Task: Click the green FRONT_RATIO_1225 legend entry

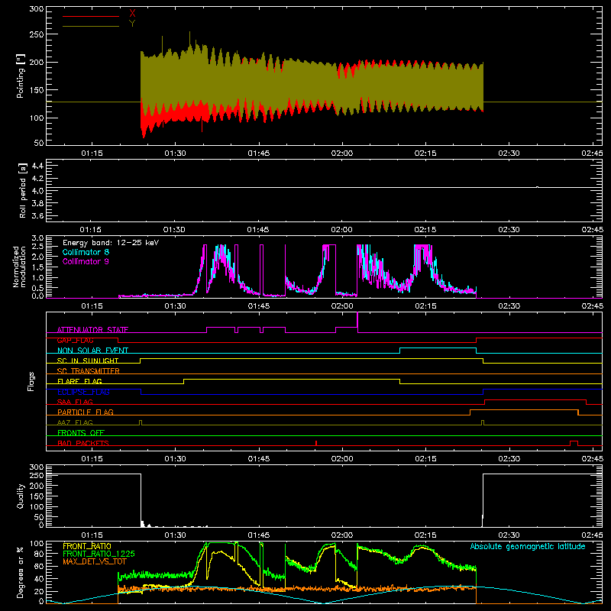Action: (99, 554)
